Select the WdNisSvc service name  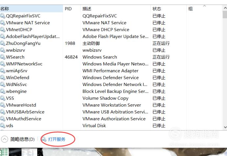16,84
